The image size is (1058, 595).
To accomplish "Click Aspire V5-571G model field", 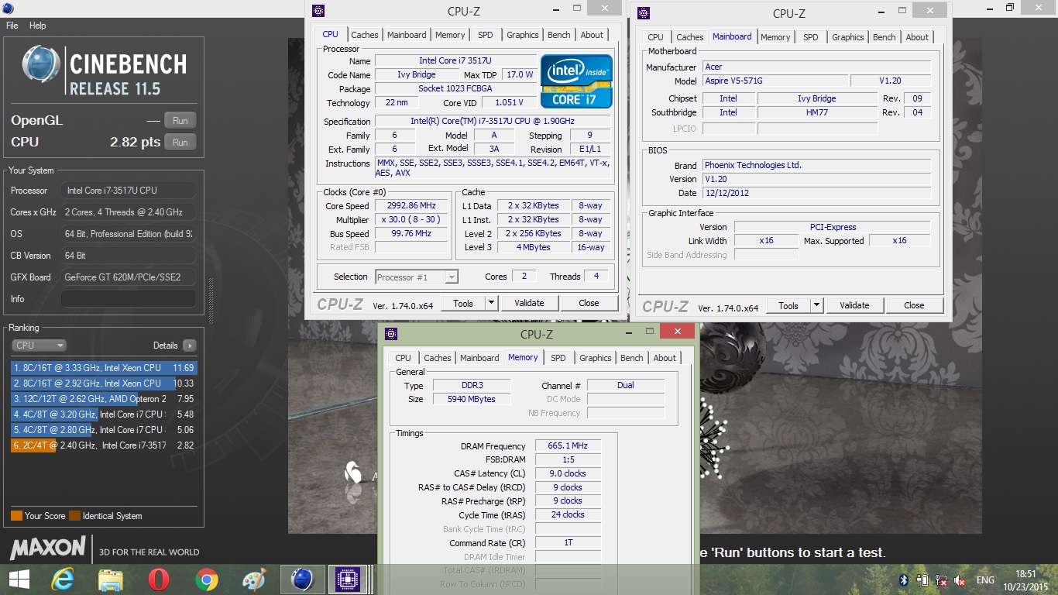I will coord(775,81).
